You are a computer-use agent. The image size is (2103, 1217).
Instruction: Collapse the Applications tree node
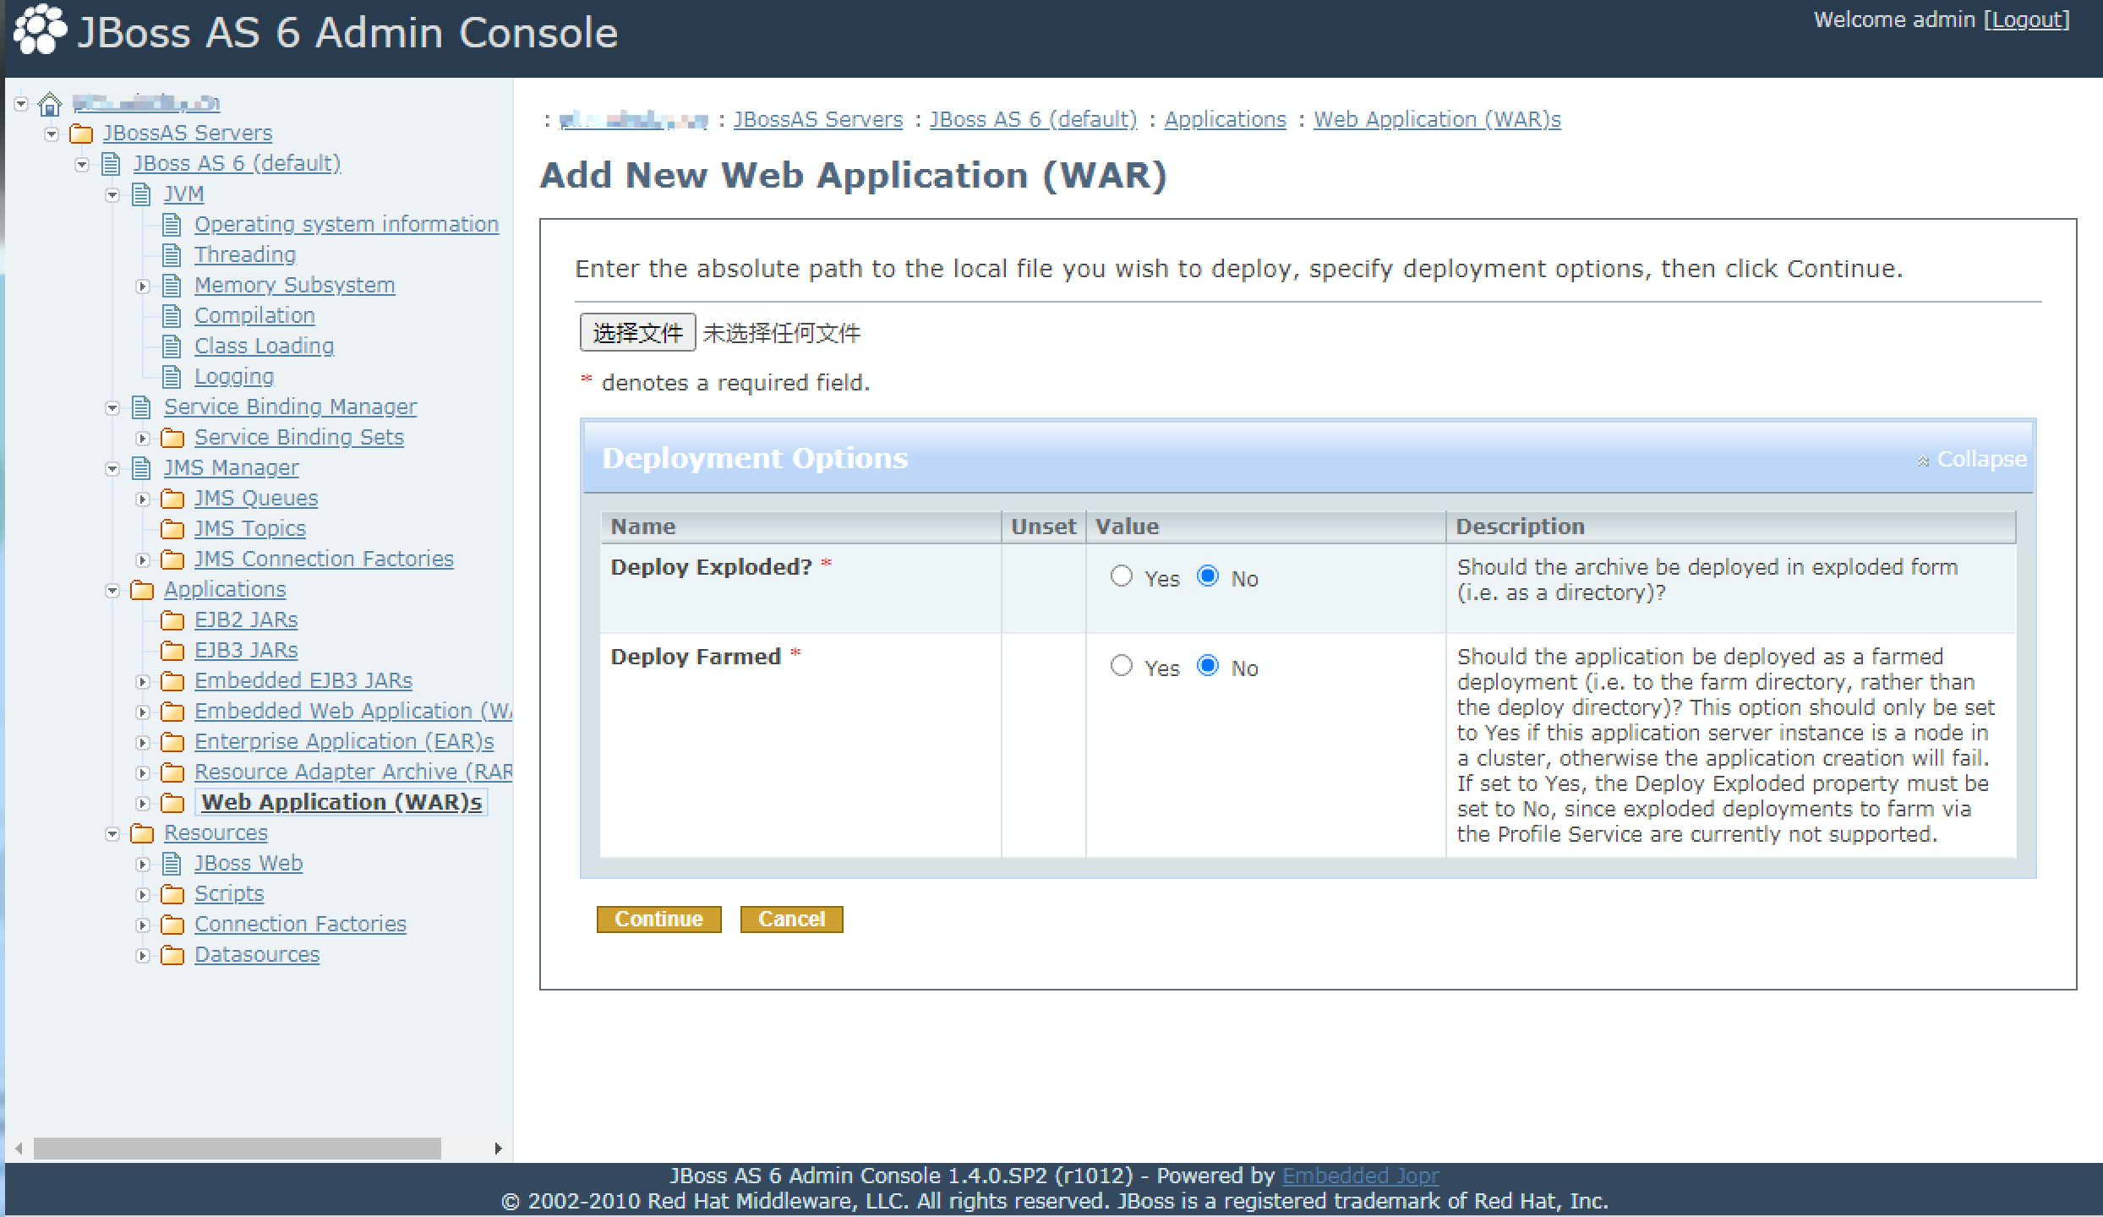pyautogui.click(x=112, y=591)
